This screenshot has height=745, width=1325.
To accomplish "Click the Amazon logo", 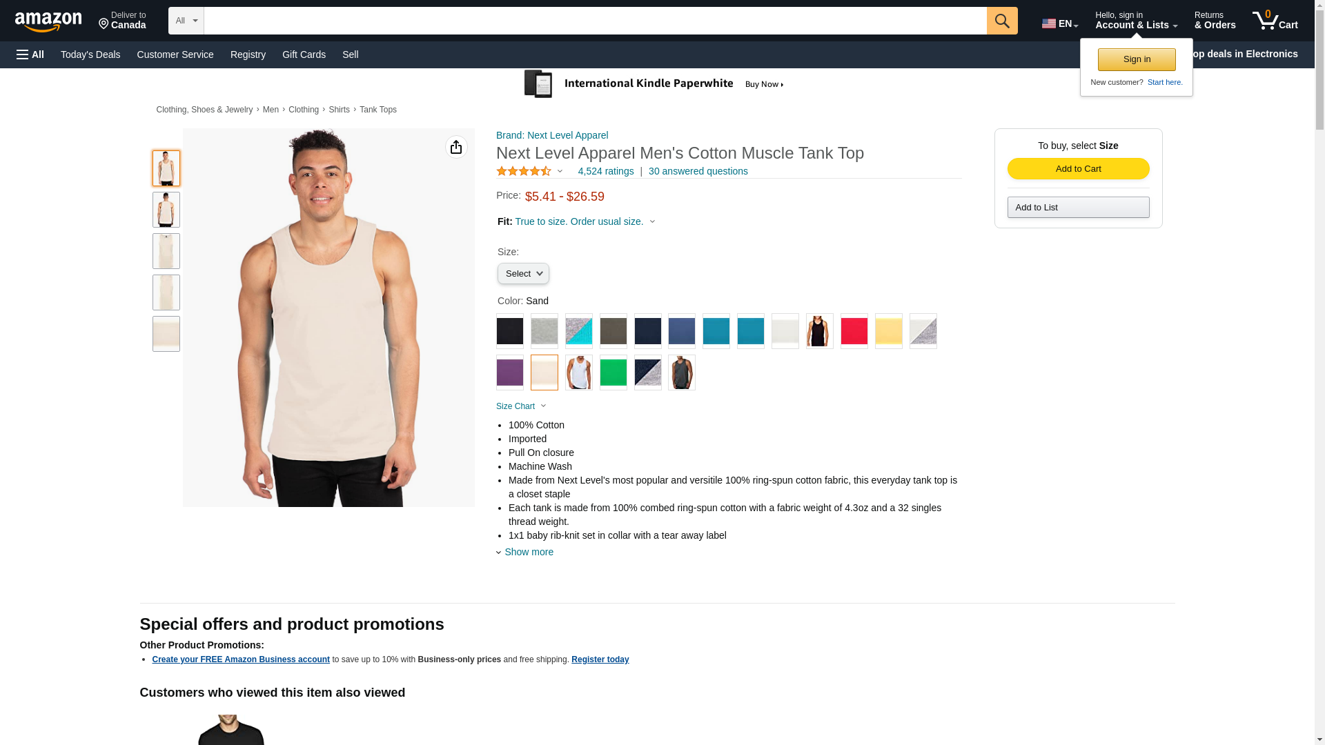I will 48,21.
